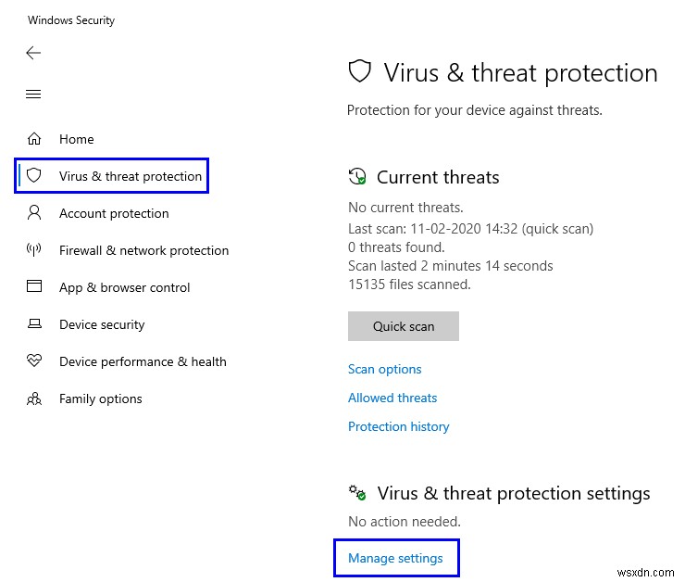Click the Current threats heading icon
Screen dimensions: 685x582
tap(357, 177)
